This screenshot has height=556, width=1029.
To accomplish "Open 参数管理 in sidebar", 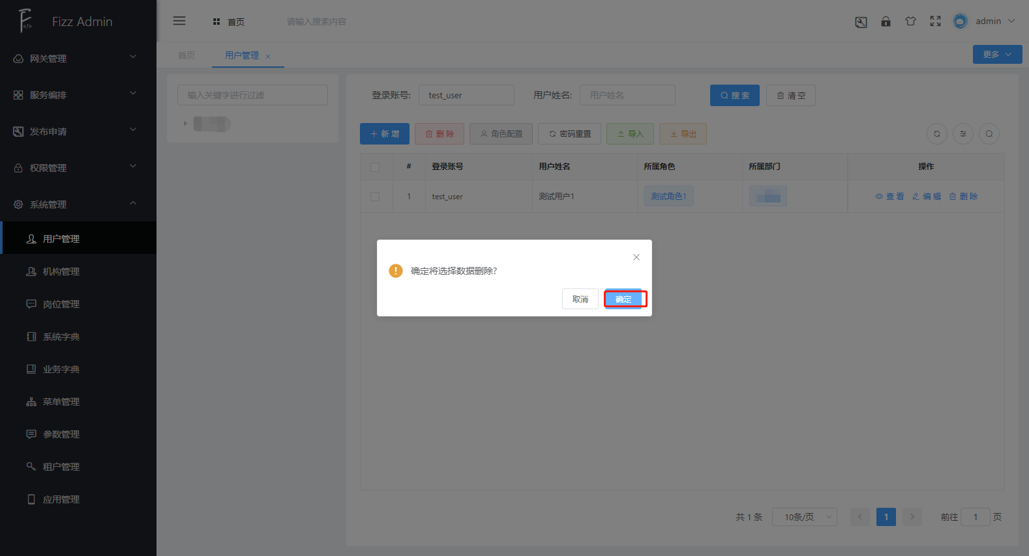I will pyautogui.click(x=78, y=434).
